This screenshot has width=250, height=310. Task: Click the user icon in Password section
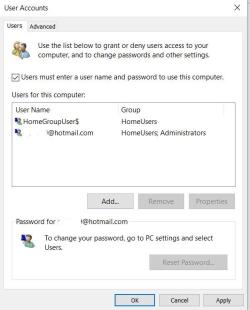click(28, 241)
